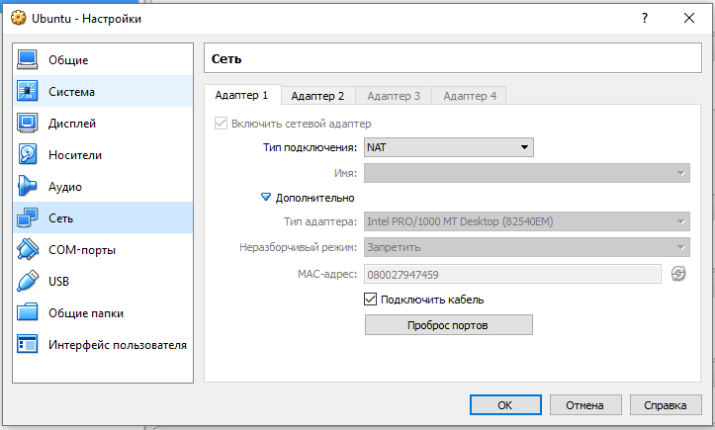Generate a new MAC address
715x430 pixels.
click(678, 274)
